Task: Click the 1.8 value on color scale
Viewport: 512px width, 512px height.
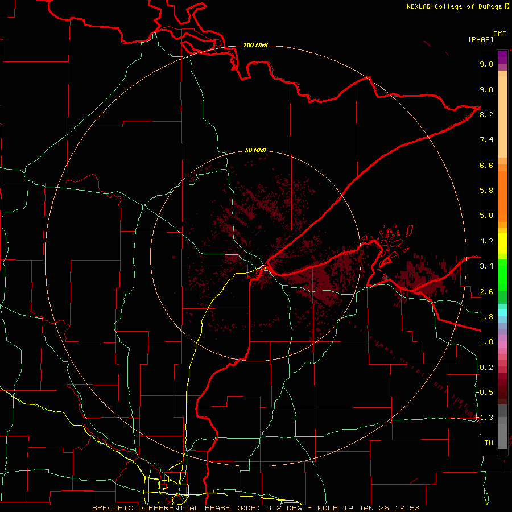Action: click(x=486, y=317)
